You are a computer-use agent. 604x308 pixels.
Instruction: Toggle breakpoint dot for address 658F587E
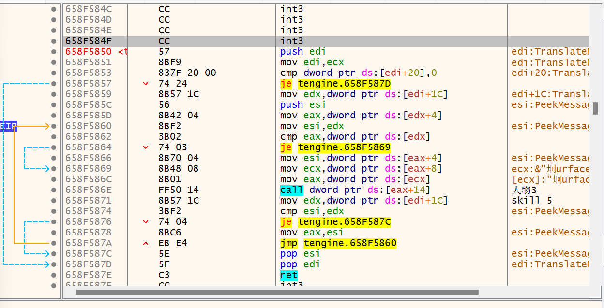(x=53, y=275)
